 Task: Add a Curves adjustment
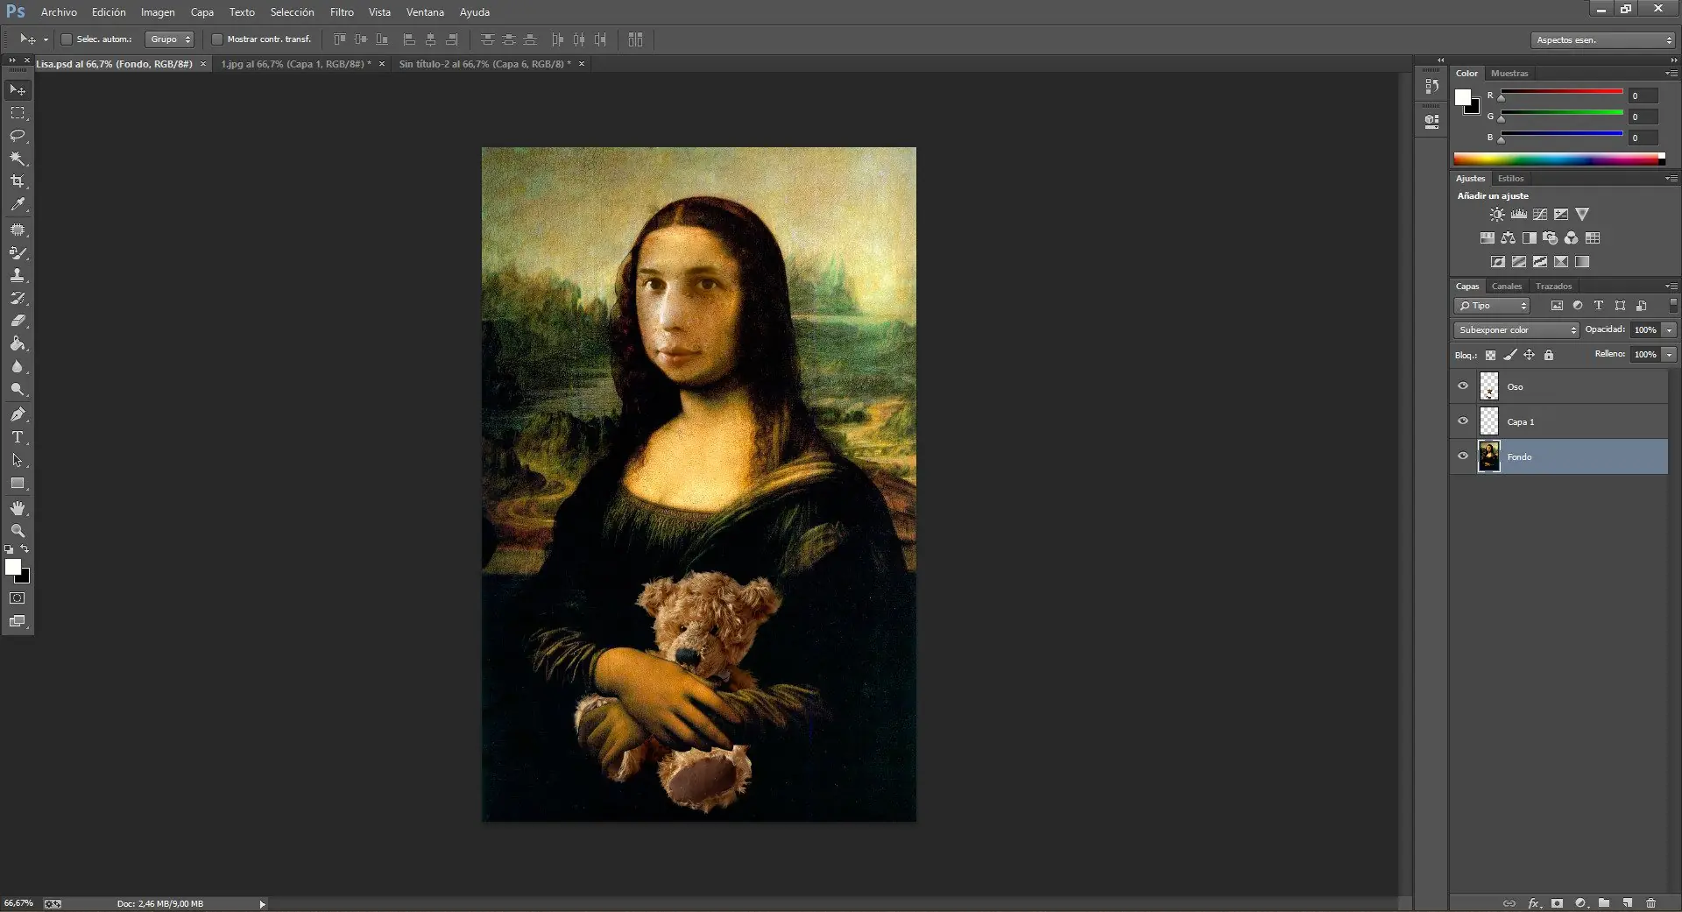1540,214
